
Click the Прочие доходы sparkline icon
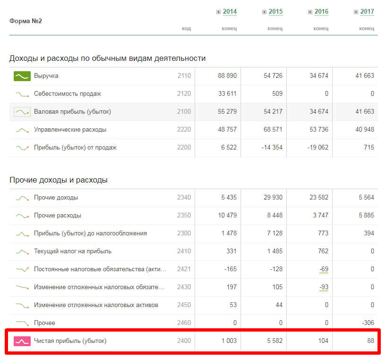(x=22, y=198)
